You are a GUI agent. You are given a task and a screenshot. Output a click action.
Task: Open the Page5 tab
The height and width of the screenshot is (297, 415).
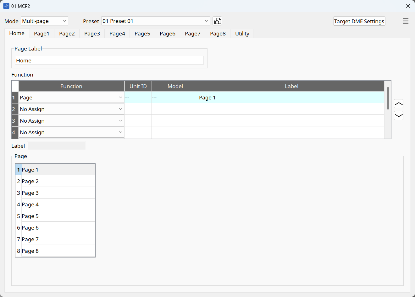click(142, 33)
